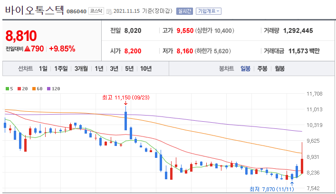This screenshot has height=194, width=336.
Task: Click the 11,013 price axis label
Action: coord(314,109)
